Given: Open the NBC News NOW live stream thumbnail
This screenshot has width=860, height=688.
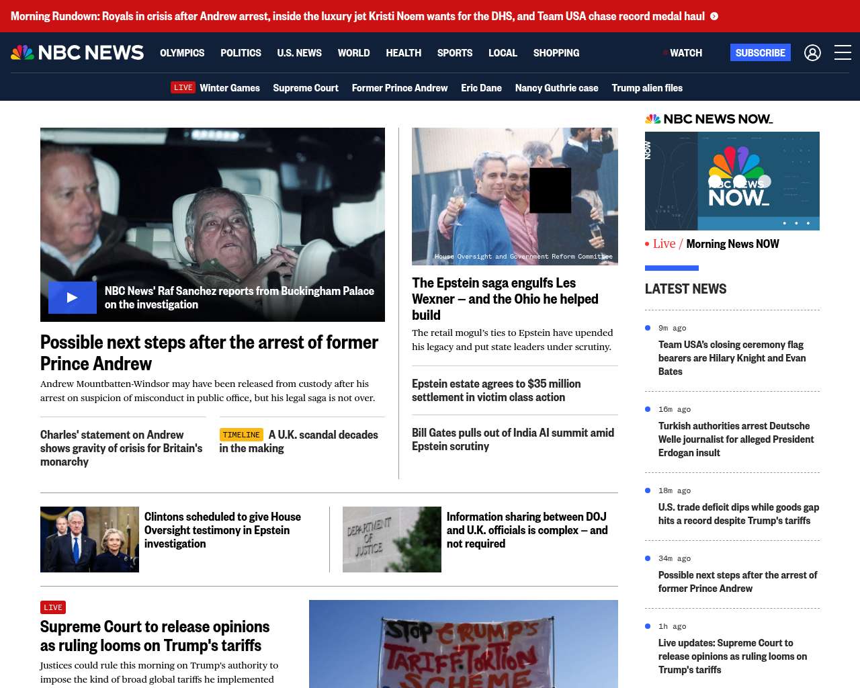Looking at the screenshot, I should click(x=732, y=181).
